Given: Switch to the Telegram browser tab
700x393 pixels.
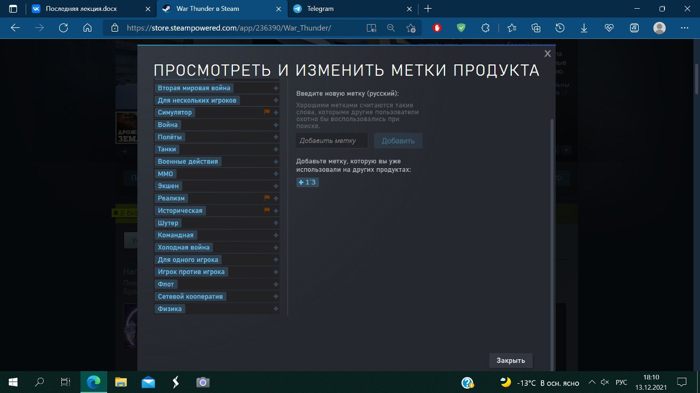Looking at the screenshot, I should pyautogui.click(x=353, y=9).
